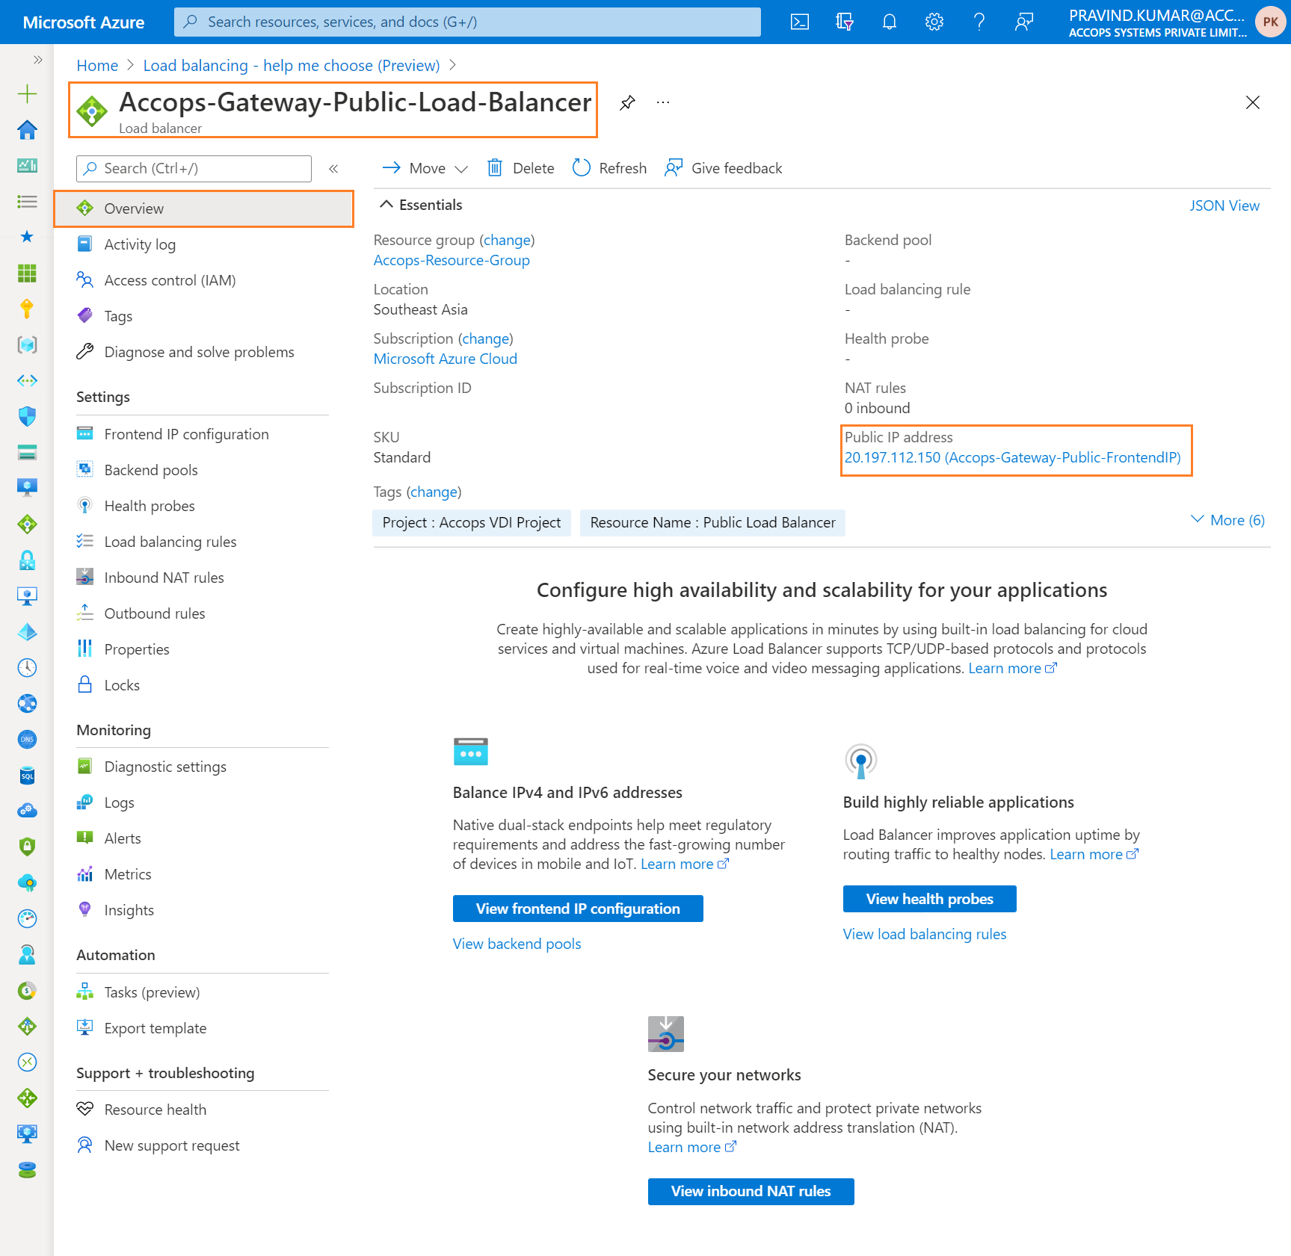Open the Accops-Resource-Group link
The height and width of the screenshot is (1256, 1291).
pos(452,260)
